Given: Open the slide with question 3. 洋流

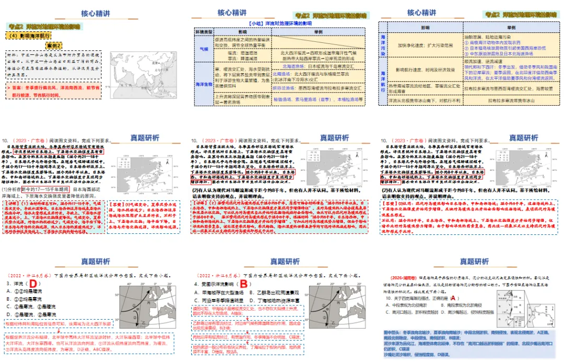Looking at the screenshot, I should 92,306.
